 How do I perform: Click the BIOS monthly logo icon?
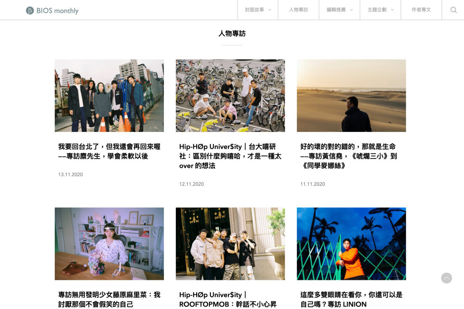click(30, 11)
